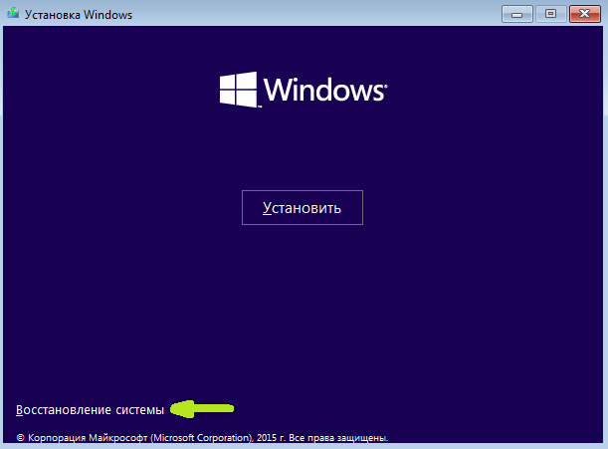
Task: Minimize the Установка Windows window
Action: coord(517,14)
